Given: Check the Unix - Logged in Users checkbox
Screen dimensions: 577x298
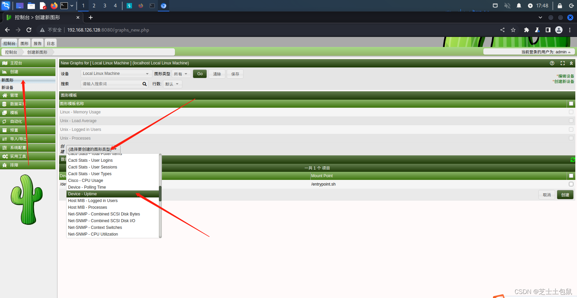Looking at the screenshot, I should (x=571, y=130).
